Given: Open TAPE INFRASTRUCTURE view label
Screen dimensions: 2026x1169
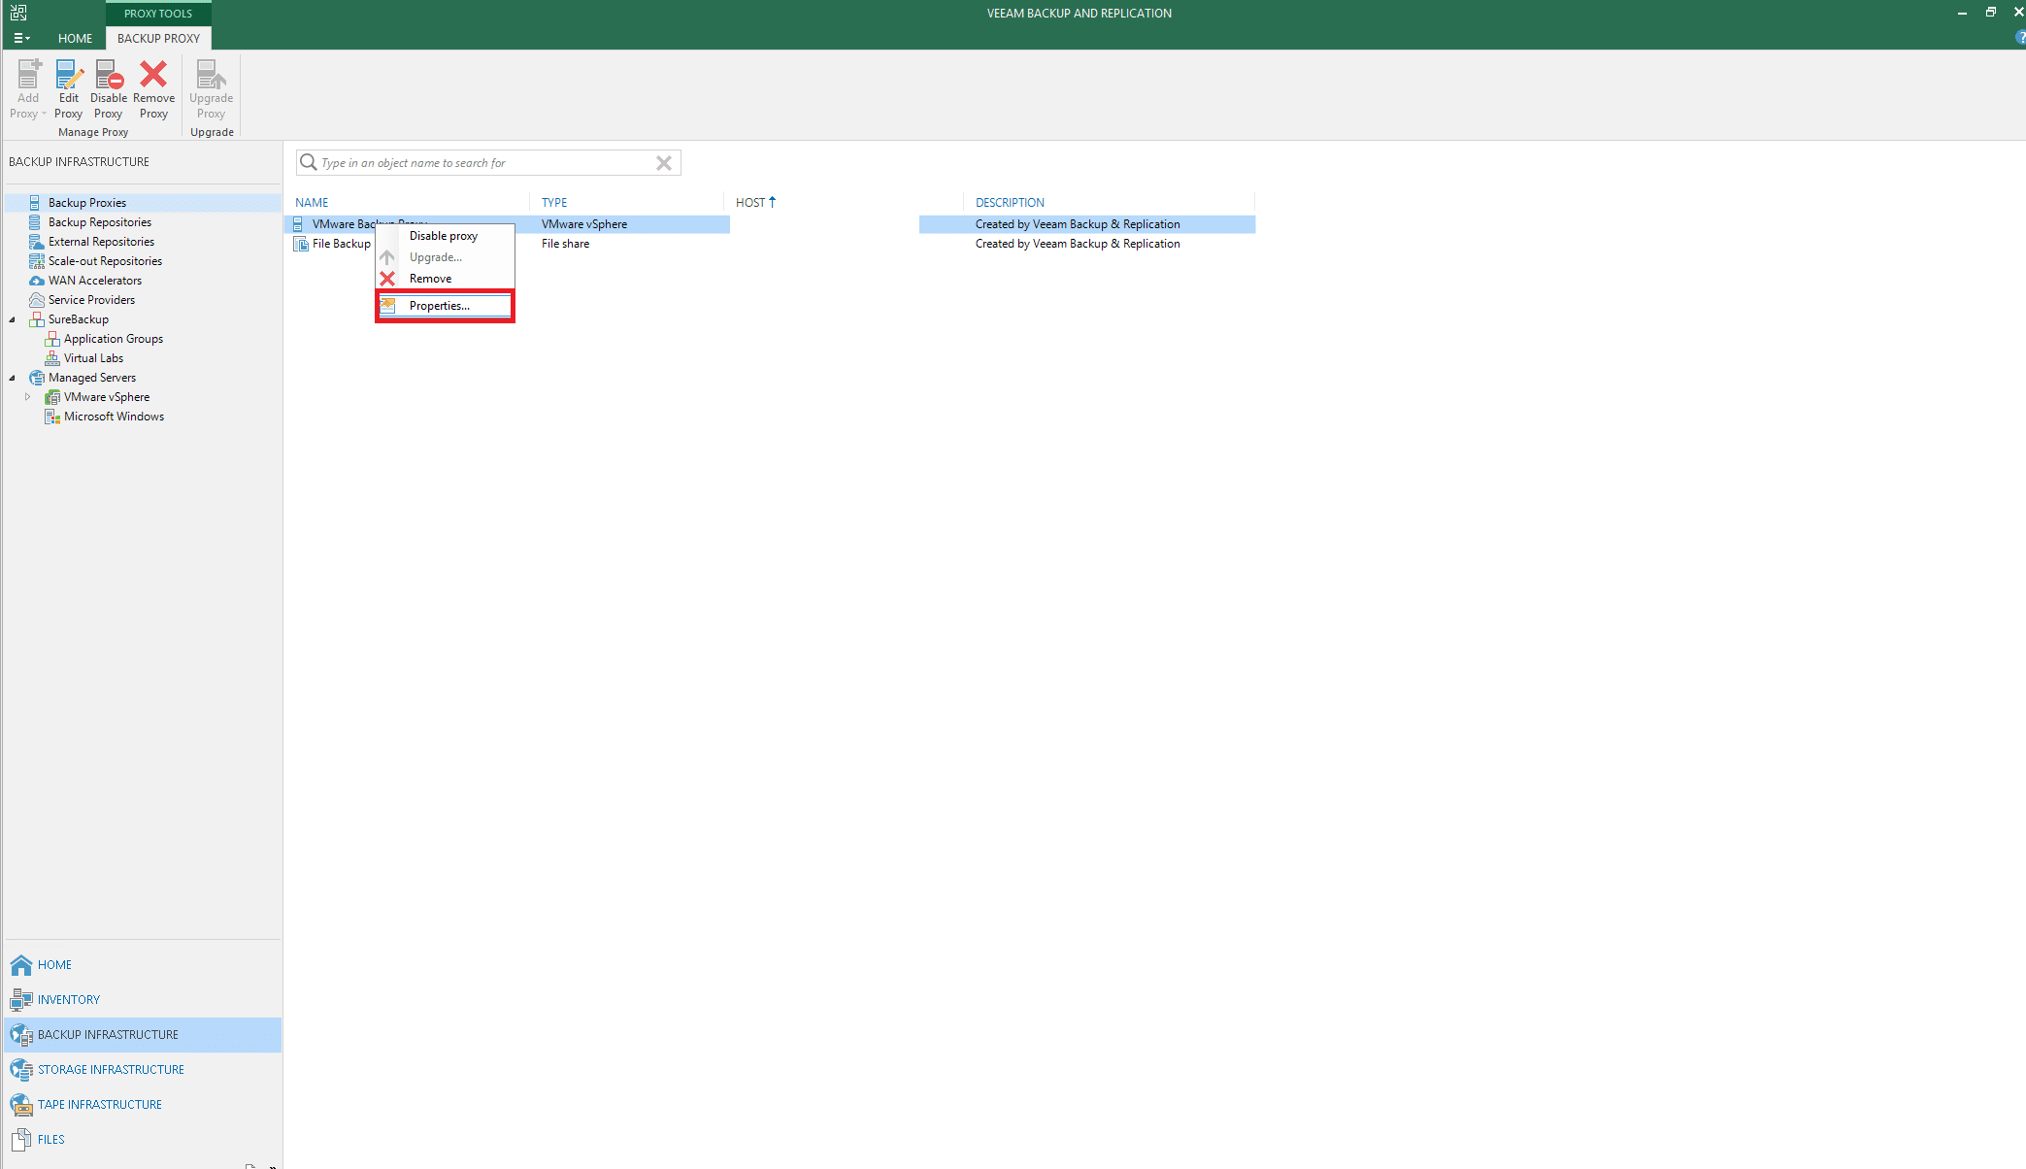Looking at the screenshot, I should (100, 1105).
